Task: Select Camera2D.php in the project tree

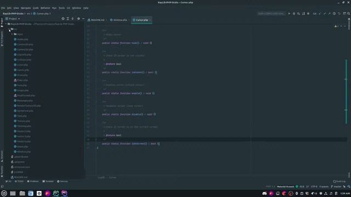Action: [x=23, y=44]
